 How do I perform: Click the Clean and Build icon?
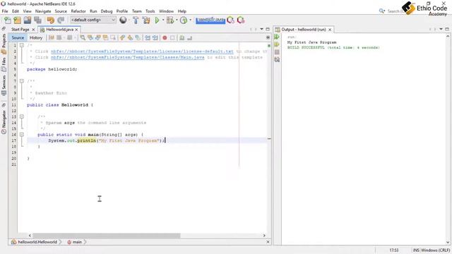146,20
